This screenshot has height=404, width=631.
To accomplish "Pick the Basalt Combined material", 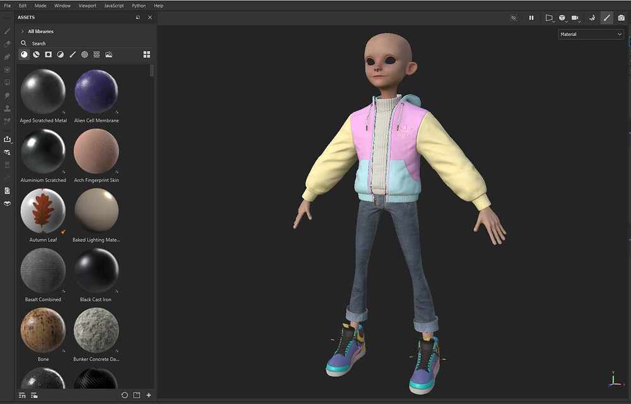I will click(43, 270).
